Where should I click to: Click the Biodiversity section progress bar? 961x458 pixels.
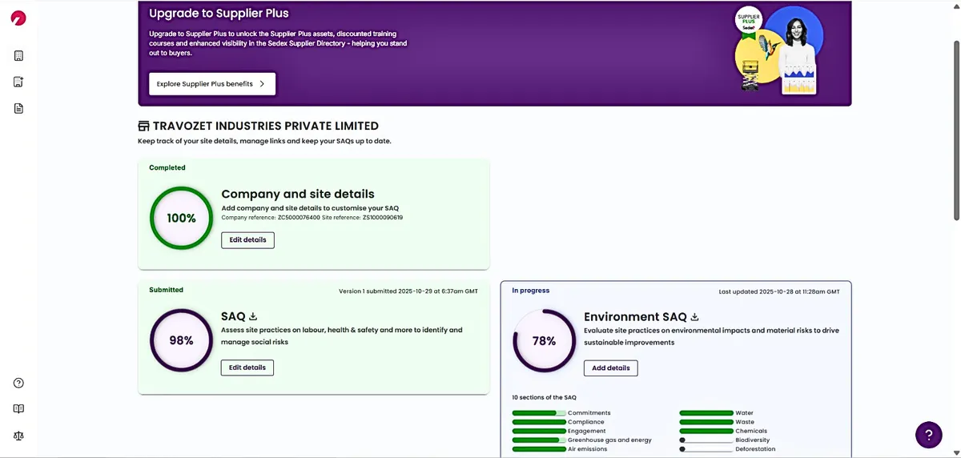(x=706, y=440)
